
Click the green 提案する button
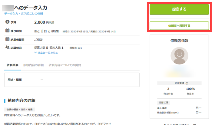[x=179, y=9]
